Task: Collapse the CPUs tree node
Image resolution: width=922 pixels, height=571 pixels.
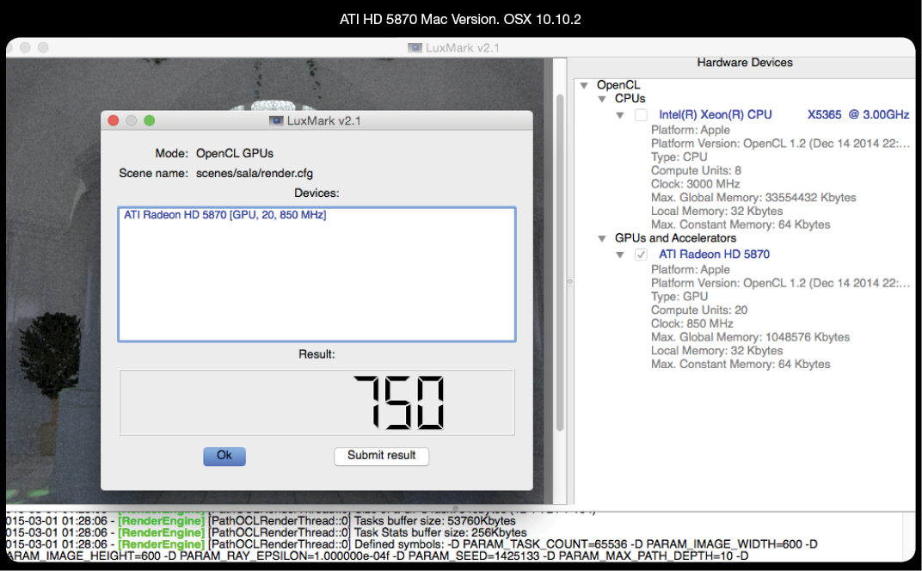Action: [601, 99]
